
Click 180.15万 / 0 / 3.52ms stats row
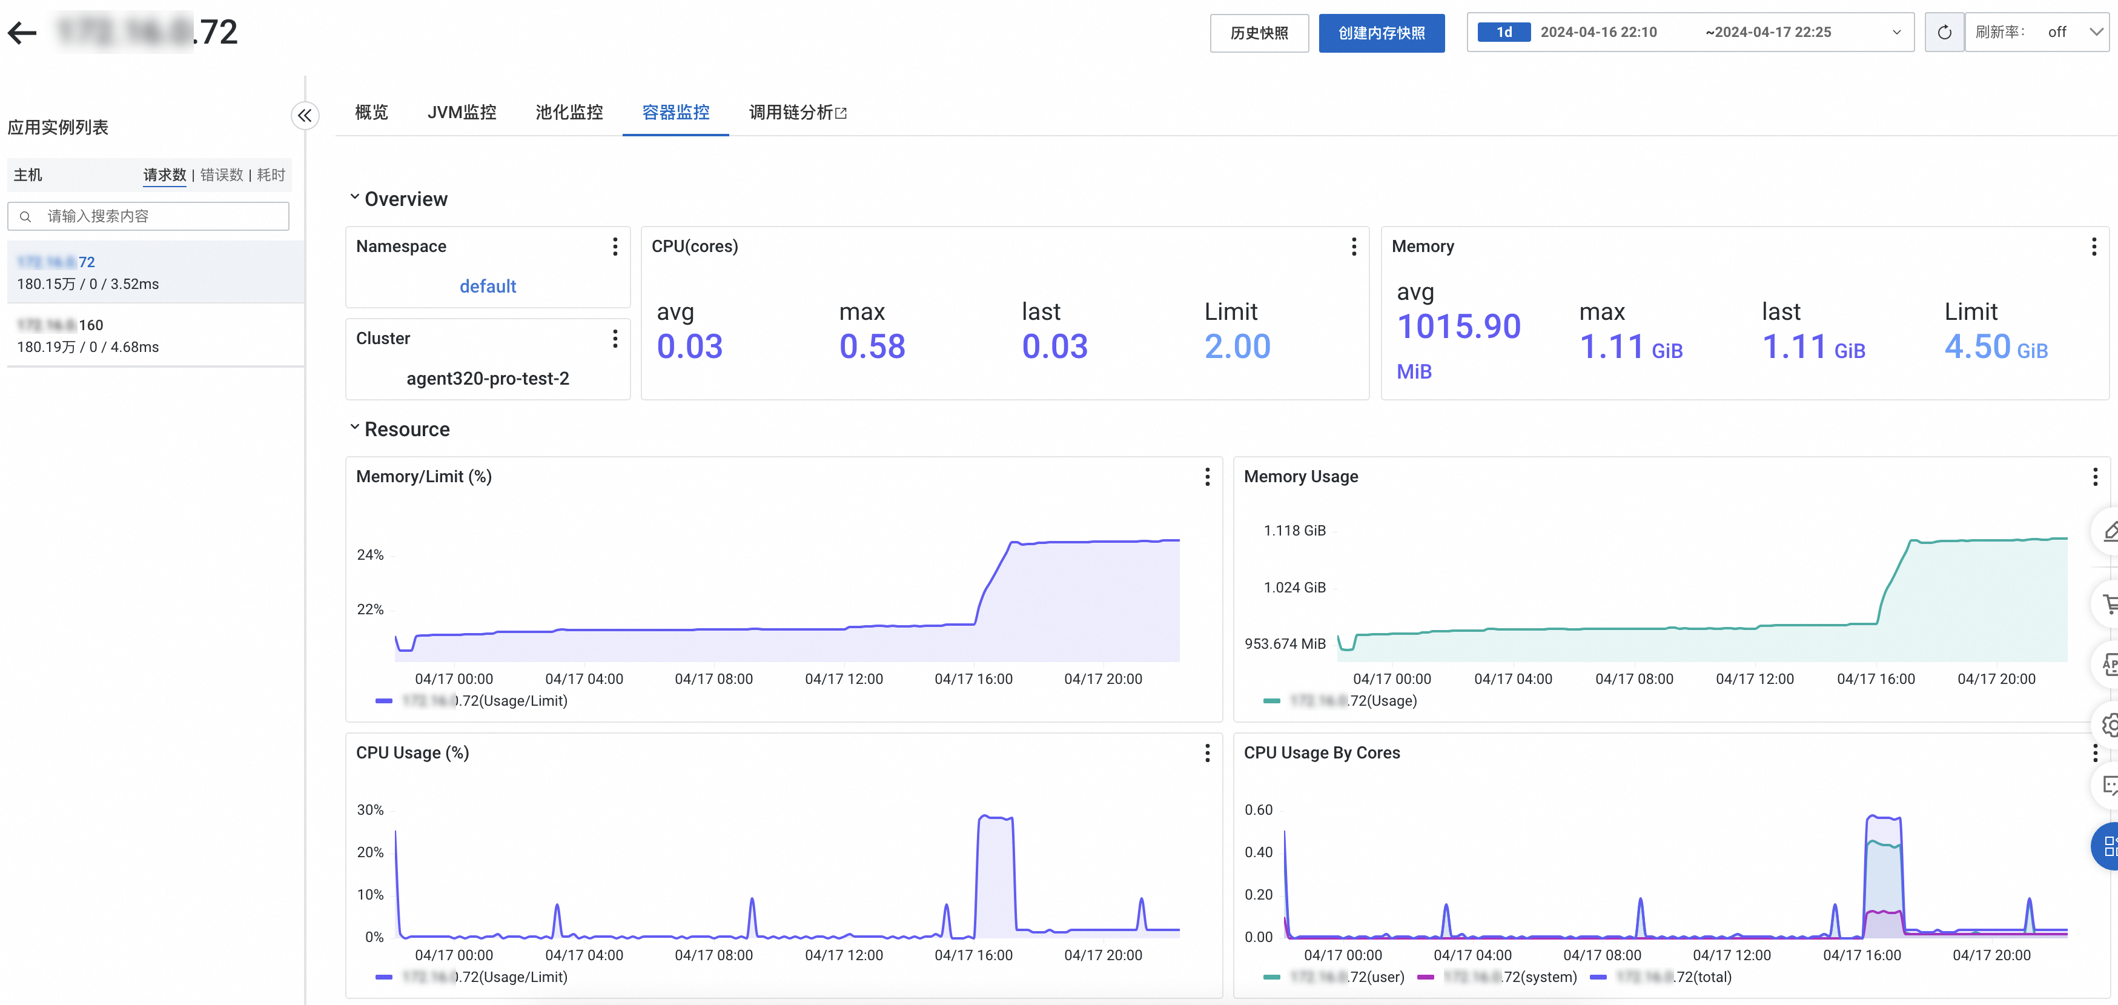point(88,285)
